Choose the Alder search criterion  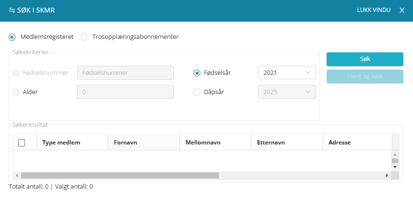pos(16,92)
